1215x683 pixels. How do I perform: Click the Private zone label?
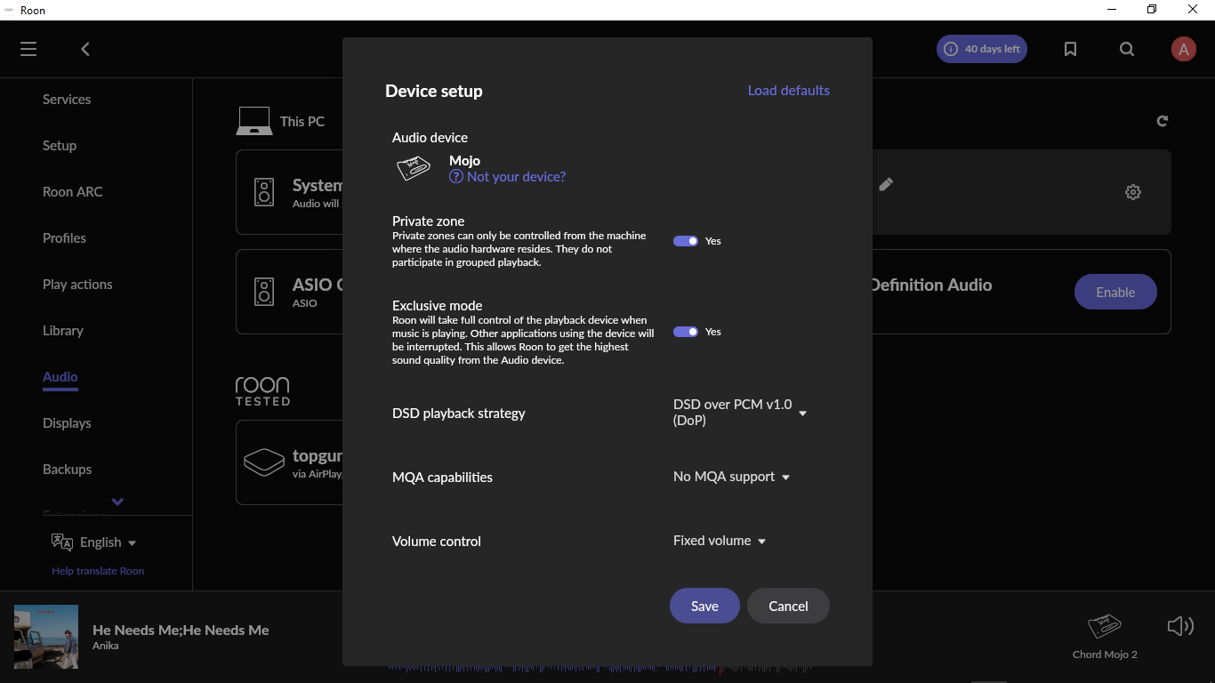[x=429, y=221]
